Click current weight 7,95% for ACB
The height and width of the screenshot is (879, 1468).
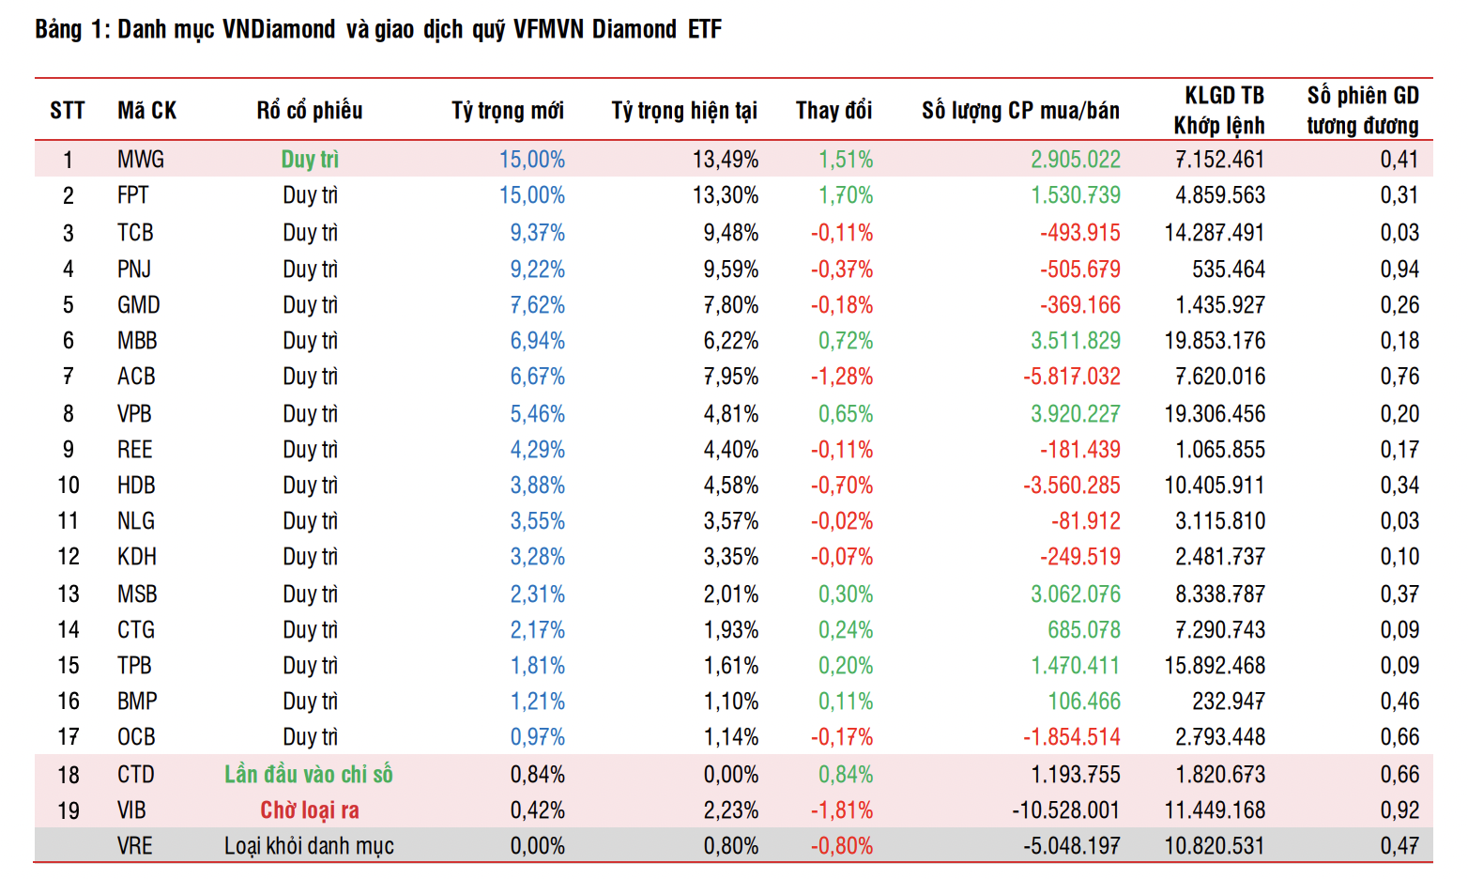click(731, 377)
